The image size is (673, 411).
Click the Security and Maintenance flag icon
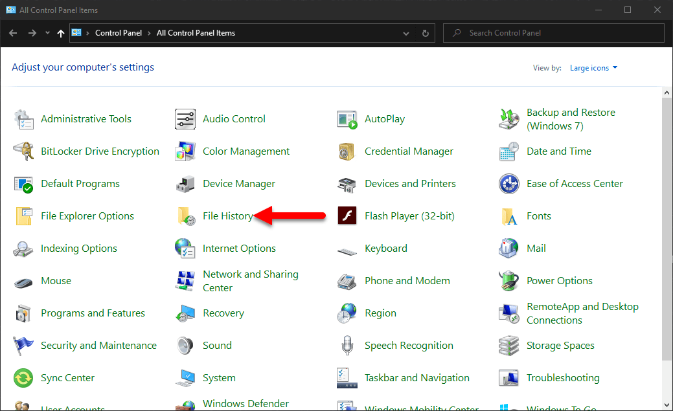point(23,346)
